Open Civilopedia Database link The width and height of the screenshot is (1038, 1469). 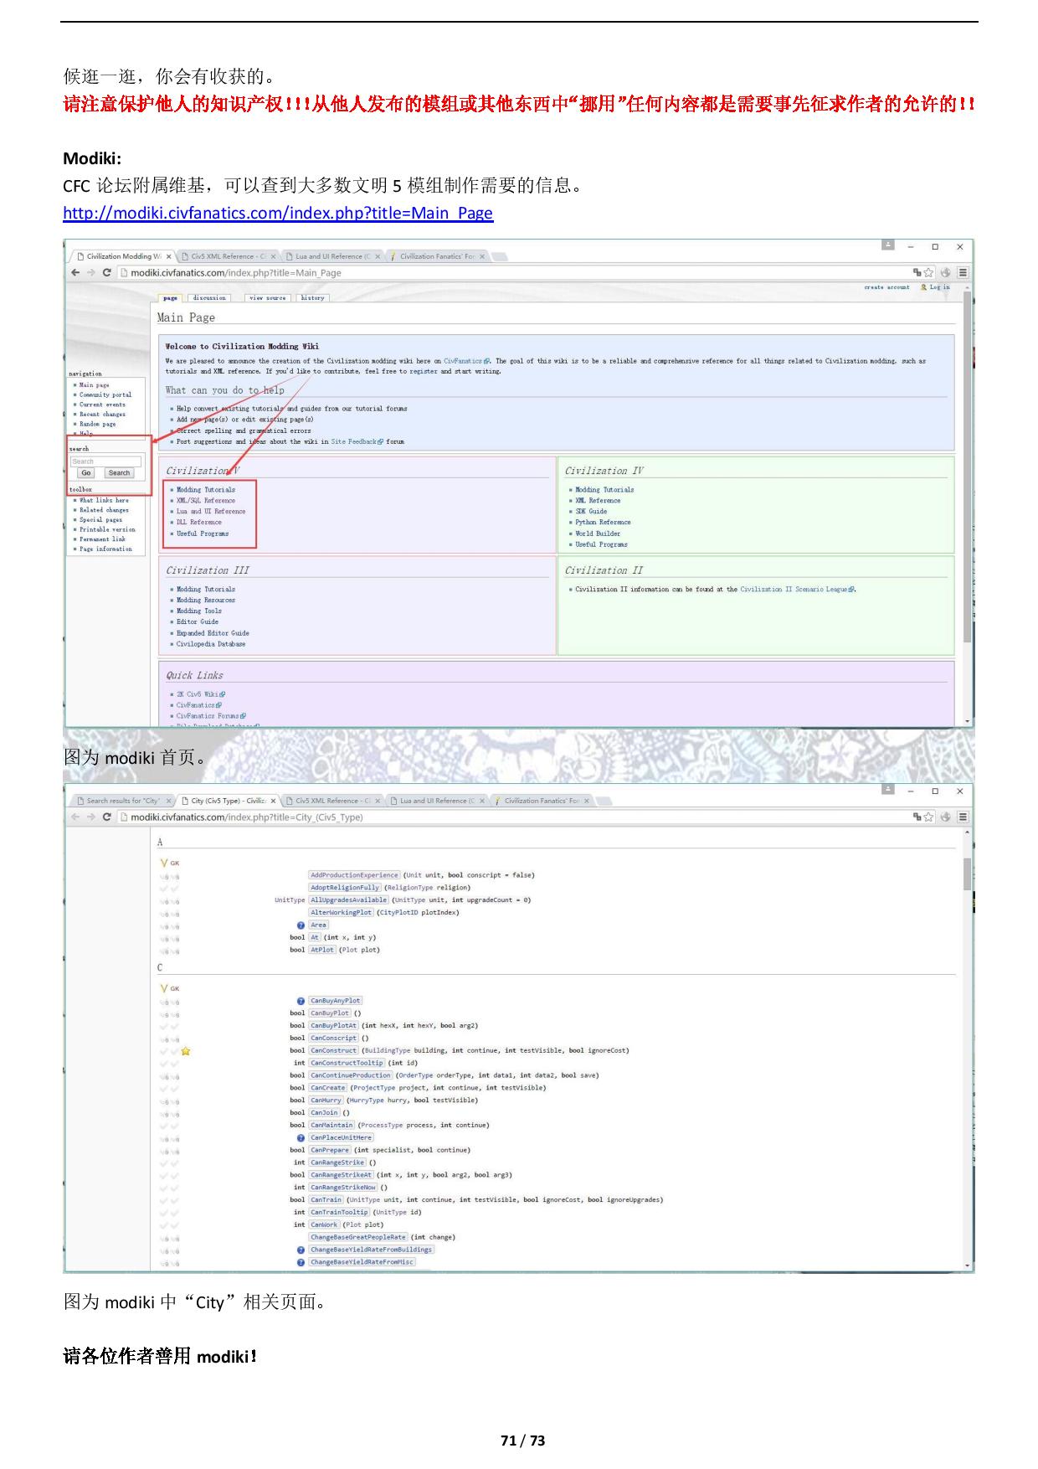pos(211,644)
